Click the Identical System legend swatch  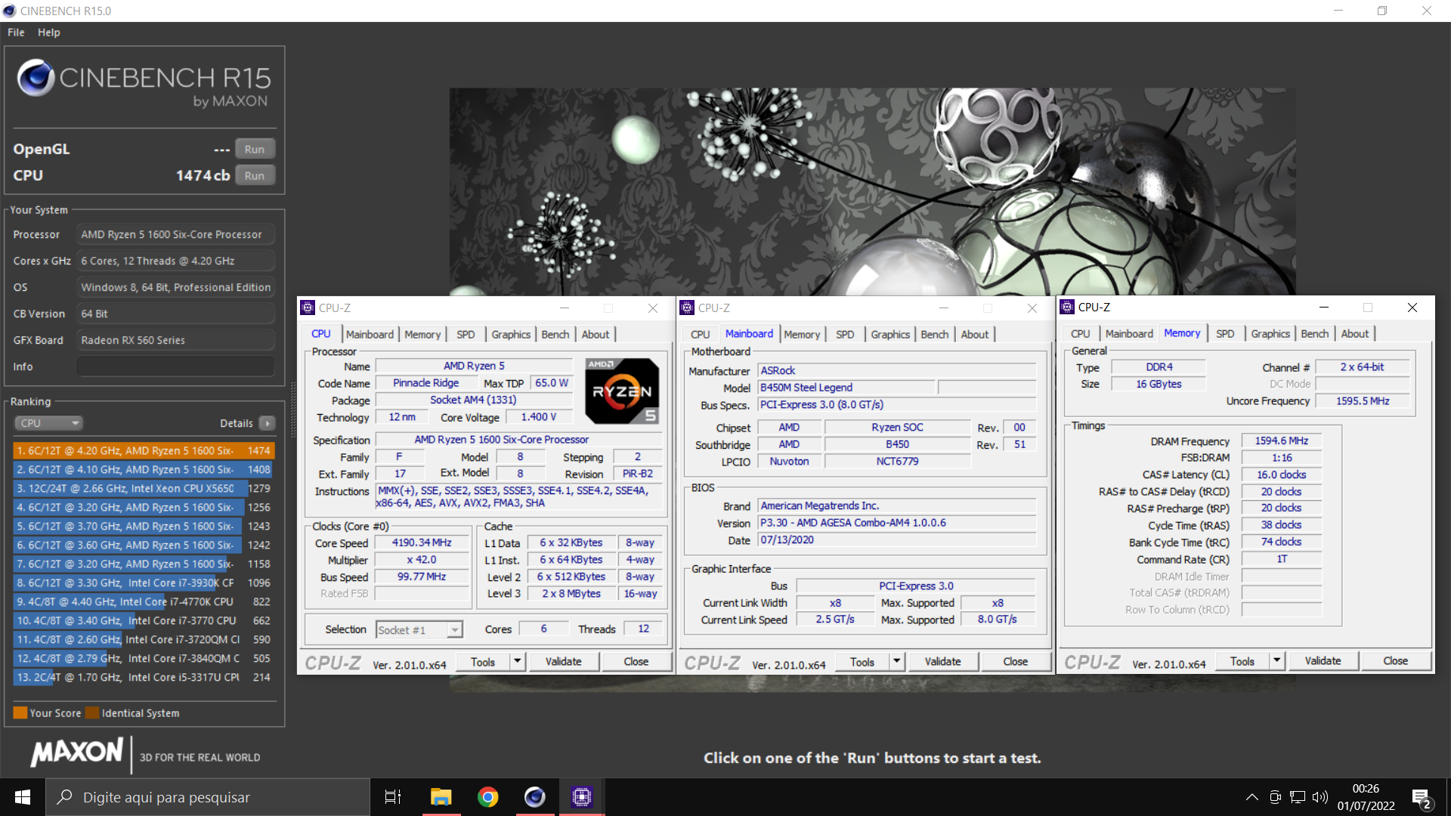92,712
